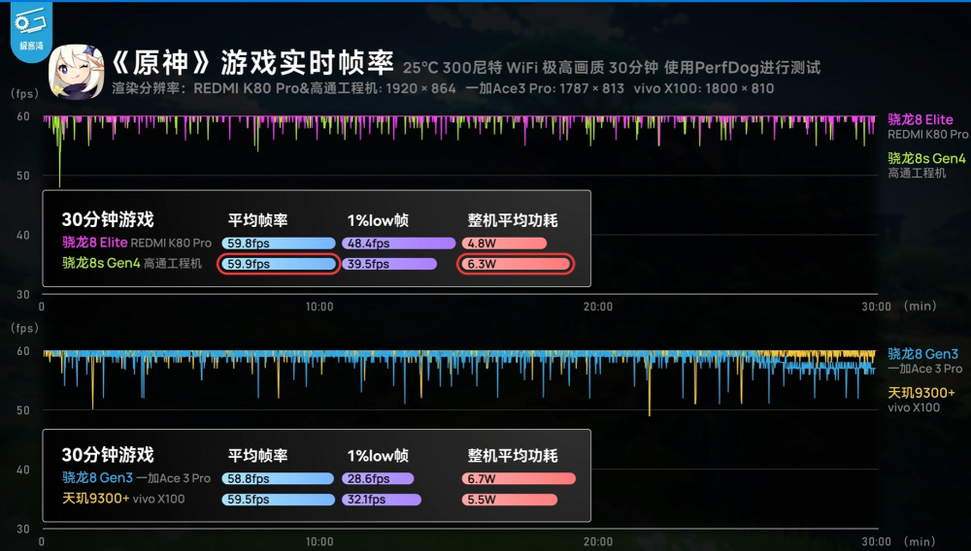Click the blue 骁龙8 Gen3 chart legend
This screenshot has width=971, height=551.
click(x=922, y=354)
